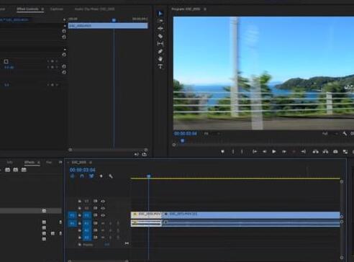
Task: Click the Export Frame camera icon
Action: (x=335, y=152)
